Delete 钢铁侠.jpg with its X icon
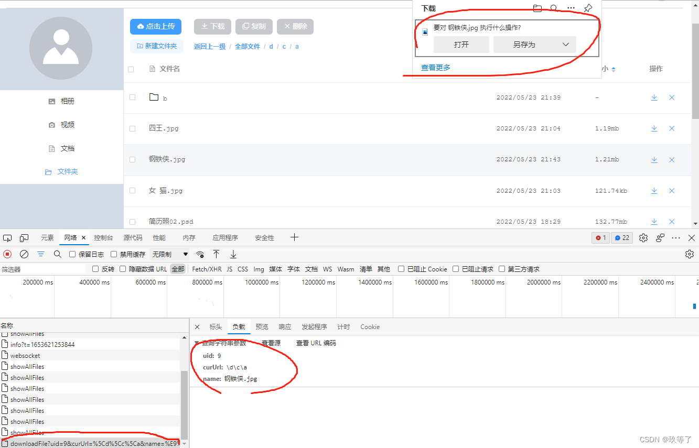The width and height of the screenshot is (699, 448). tap(672, 160)
